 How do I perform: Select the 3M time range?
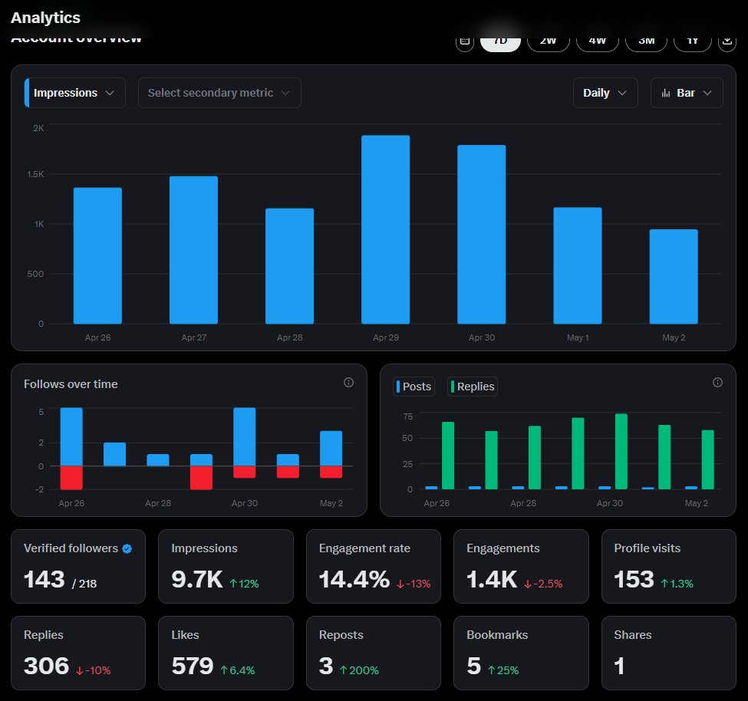(647, 43)
